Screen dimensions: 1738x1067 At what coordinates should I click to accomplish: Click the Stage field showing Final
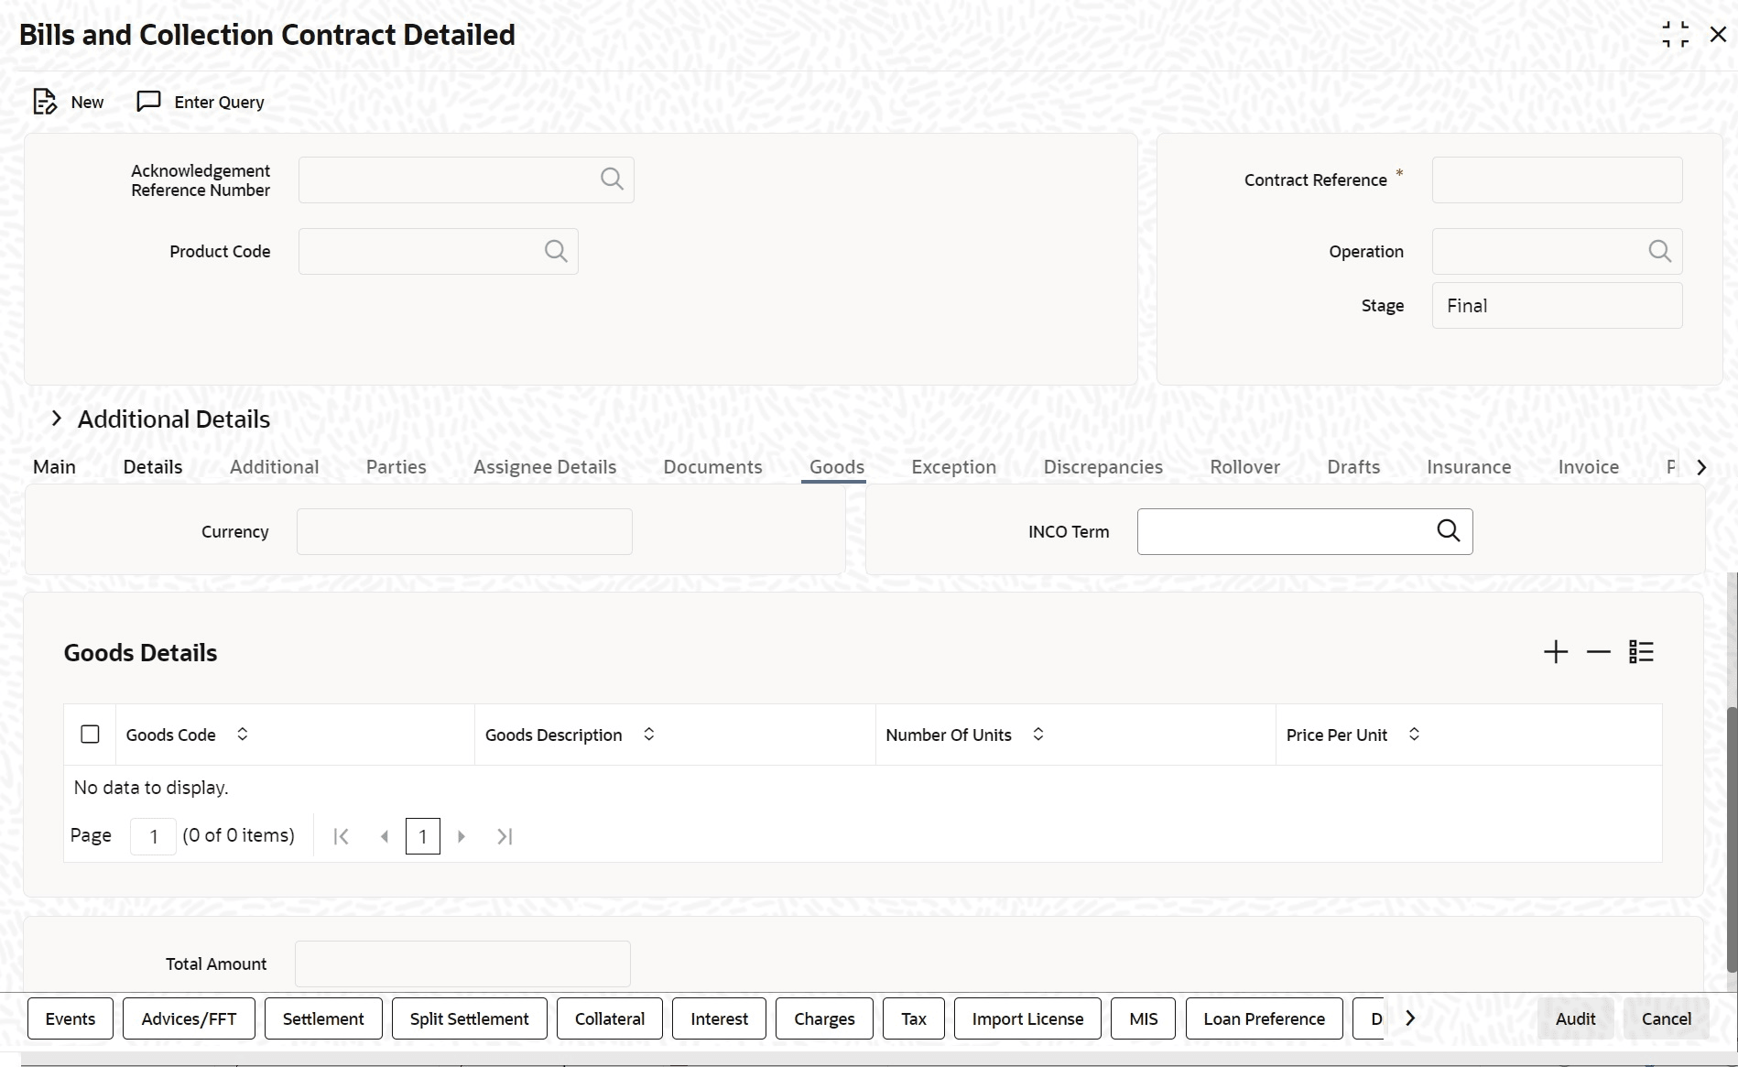pos(1557,305)
